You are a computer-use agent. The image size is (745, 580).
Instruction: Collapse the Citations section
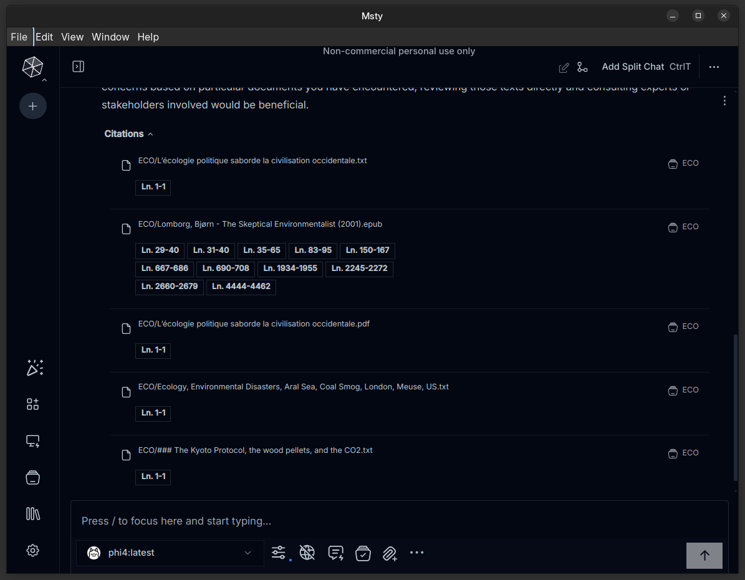coord(128,134)
